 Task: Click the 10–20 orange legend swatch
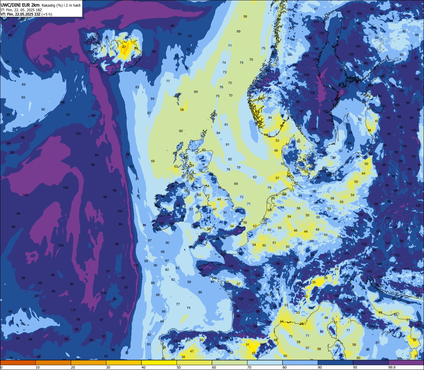click(x=53, y=363)
